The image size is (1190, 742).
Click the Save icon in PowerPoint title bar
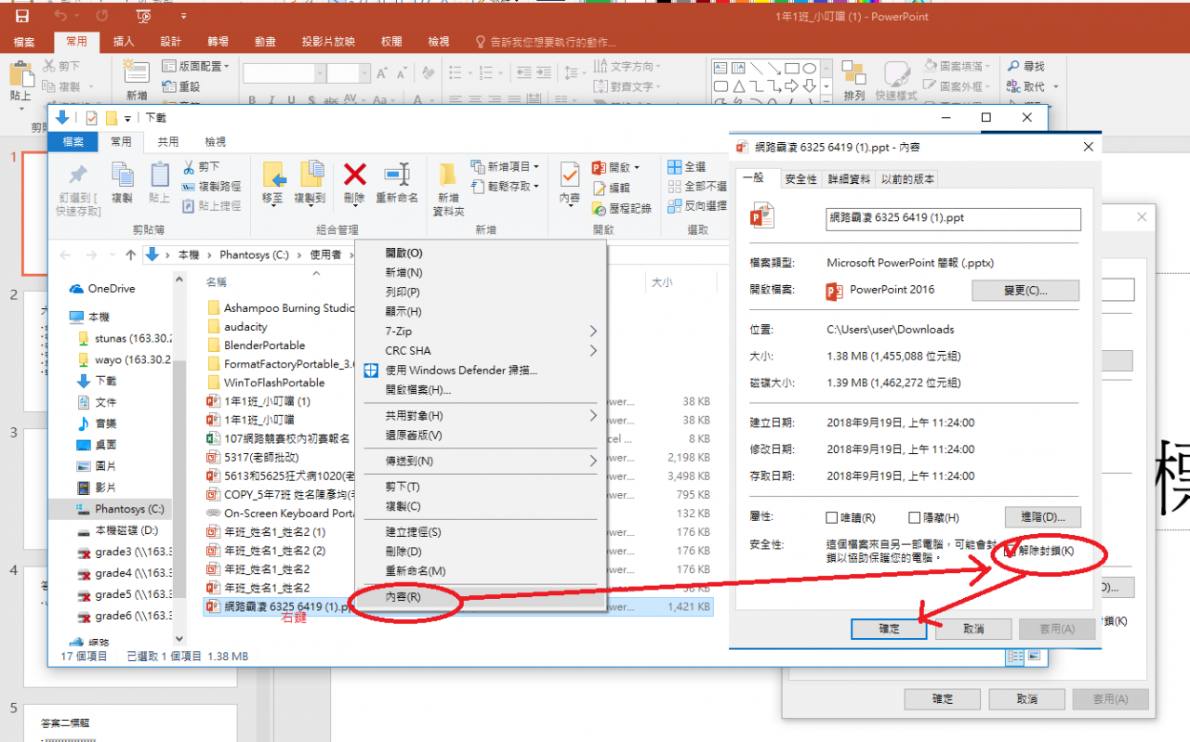(x=22, y=16)
